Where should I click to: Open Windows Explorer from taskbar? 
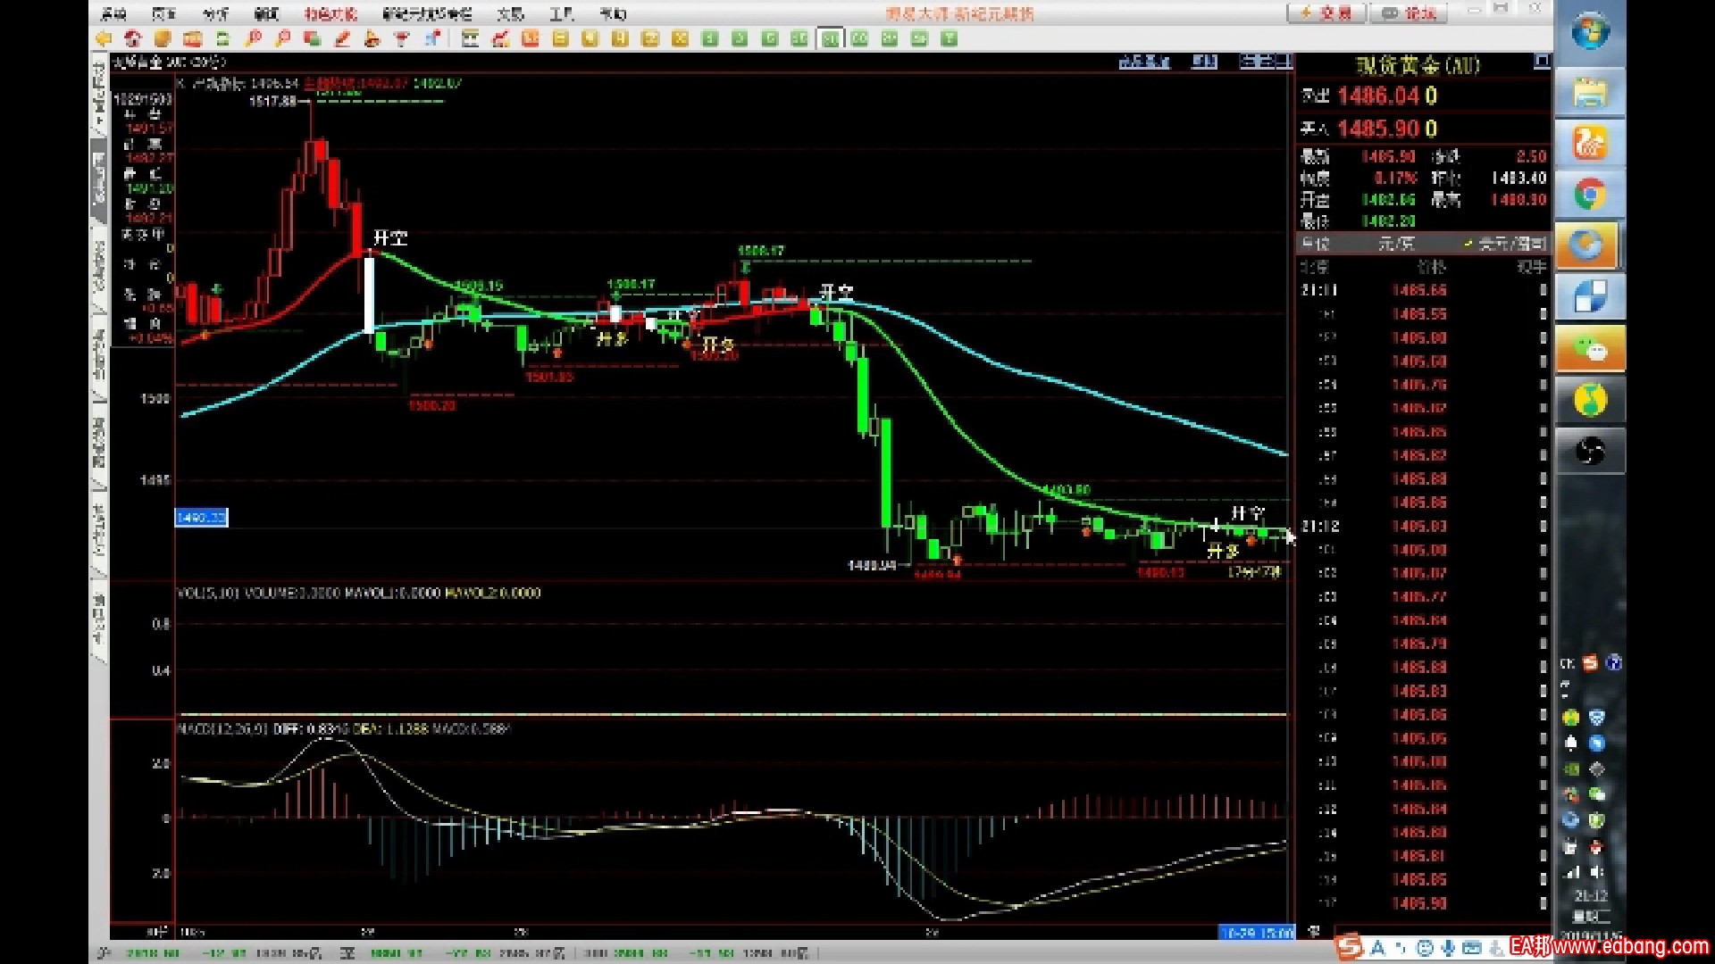pyautogui.click(x=1590, y=93)
